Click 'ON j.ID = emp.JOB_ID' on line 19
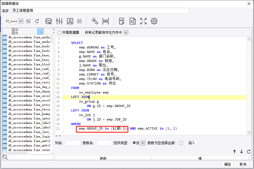Screen dimensions: 254x169 click(x=107, y=119)
